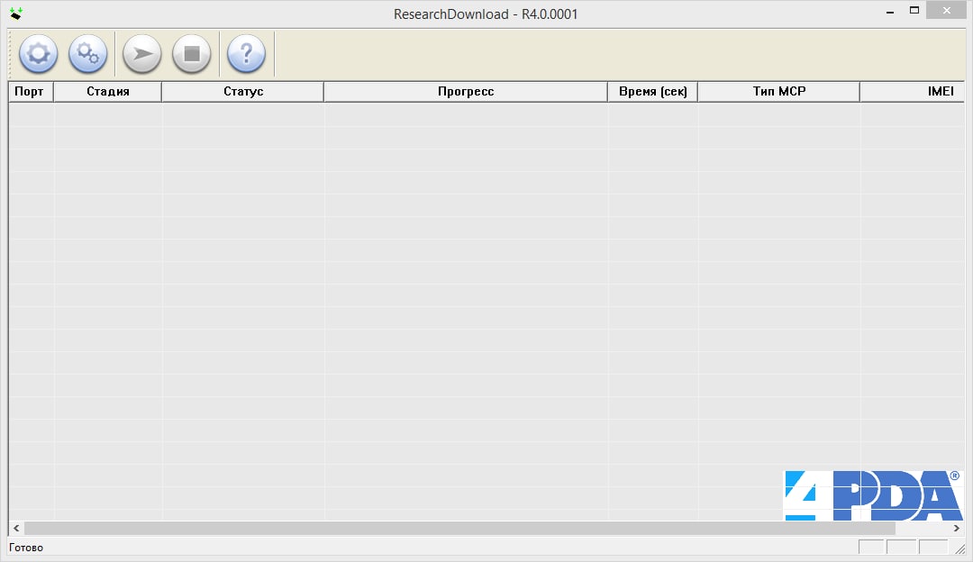Click the Время (сек) column header
Image resolution: width=973 pixels, height=562 pixels.
[652, 91]
